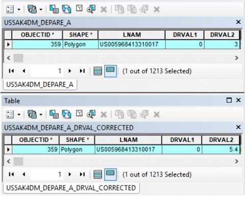The height and width of the screenshot is (200, 245).
Task: Click Polygon cell in DEPARE_A table
Action: pyautogui.click(x=81, y=44)
